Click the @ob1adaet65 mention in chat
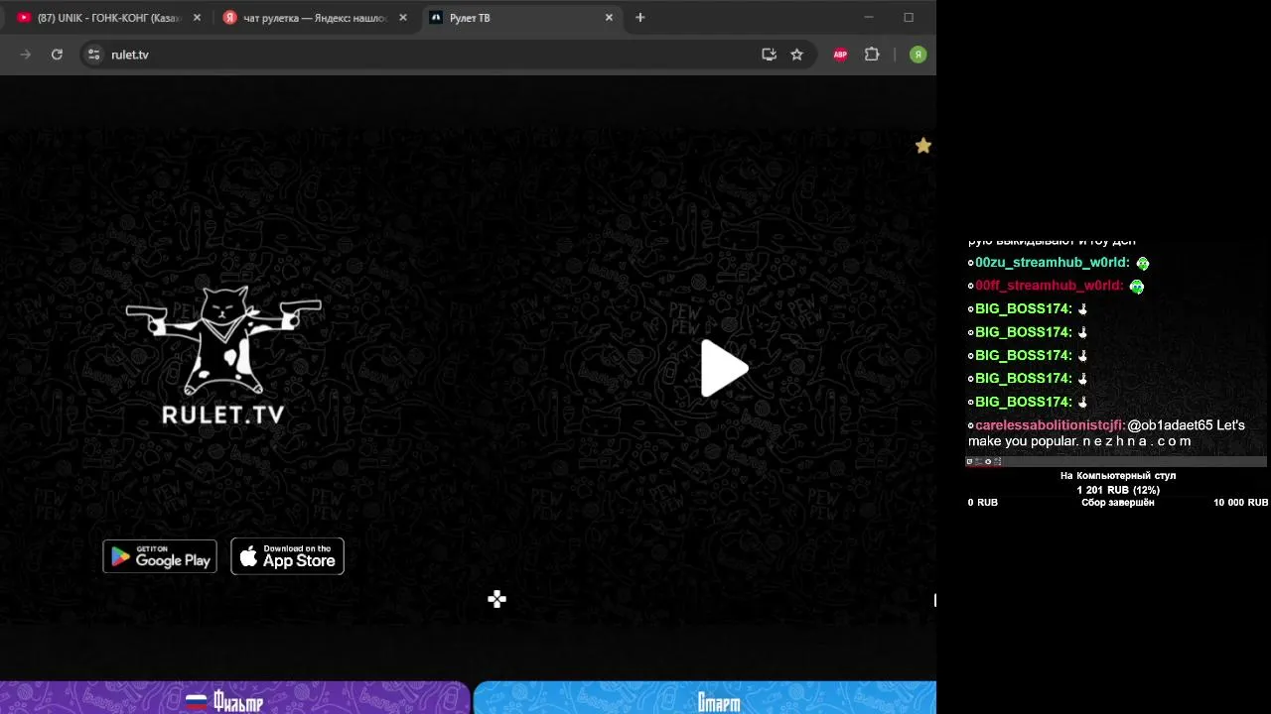The image size is (1271, 714). [x=1171, y=425]
